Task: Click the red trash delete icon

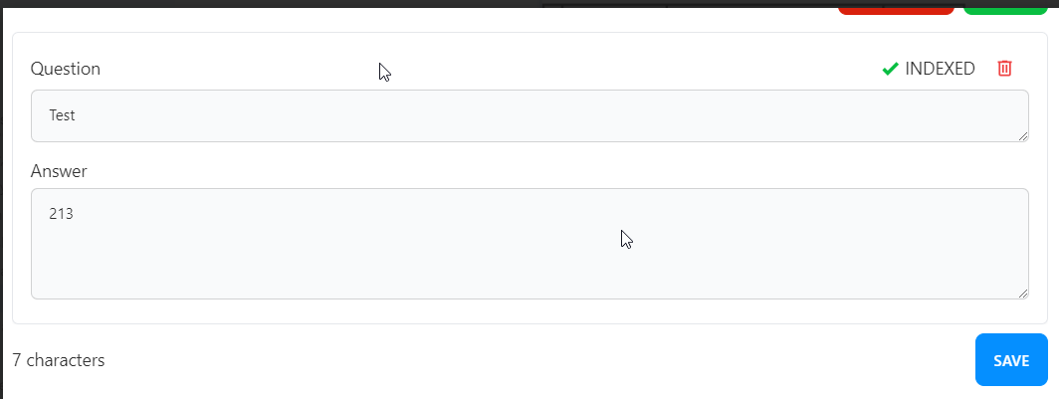Action: tap(1005, 69)
